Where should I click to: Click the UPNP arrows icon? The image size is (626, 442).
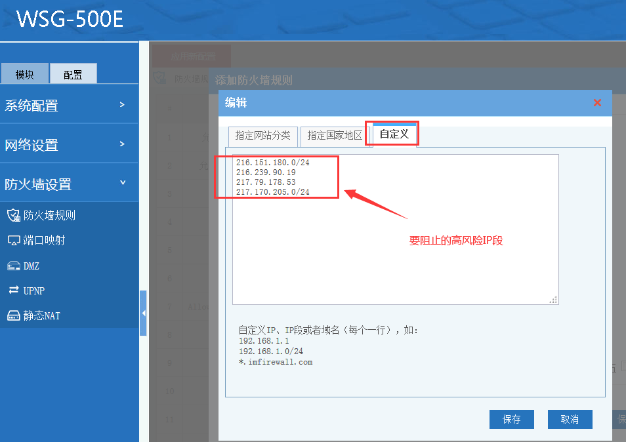[13, 291]
